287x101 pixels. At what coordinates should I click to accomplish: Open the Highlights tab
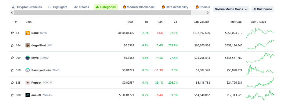[x=58, y=7]
